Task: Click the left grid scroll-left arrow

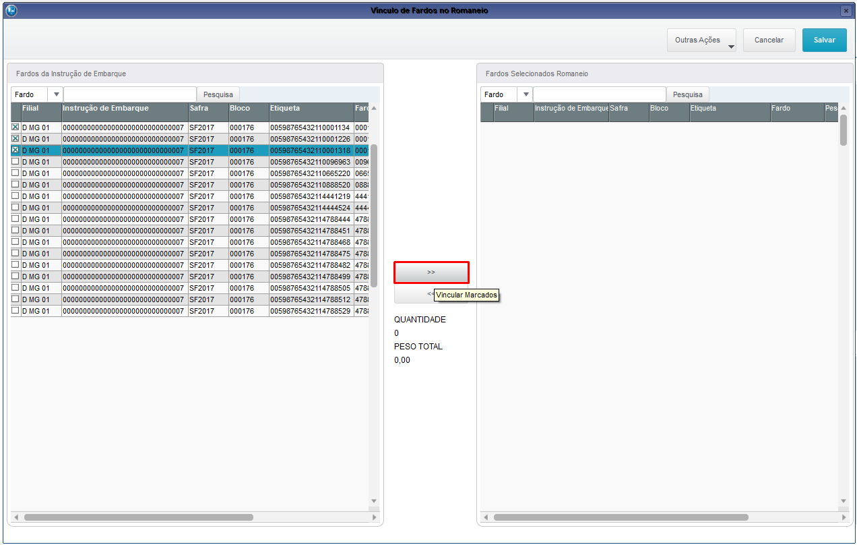Action: [x=17, y=517]
